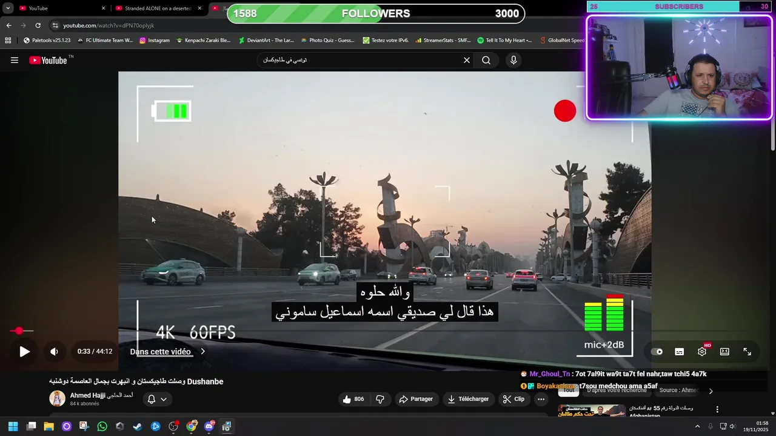This screenshot has height=436, width=776.
Task: Open Discord from the taskbar
Action: (x=209, y=426)
